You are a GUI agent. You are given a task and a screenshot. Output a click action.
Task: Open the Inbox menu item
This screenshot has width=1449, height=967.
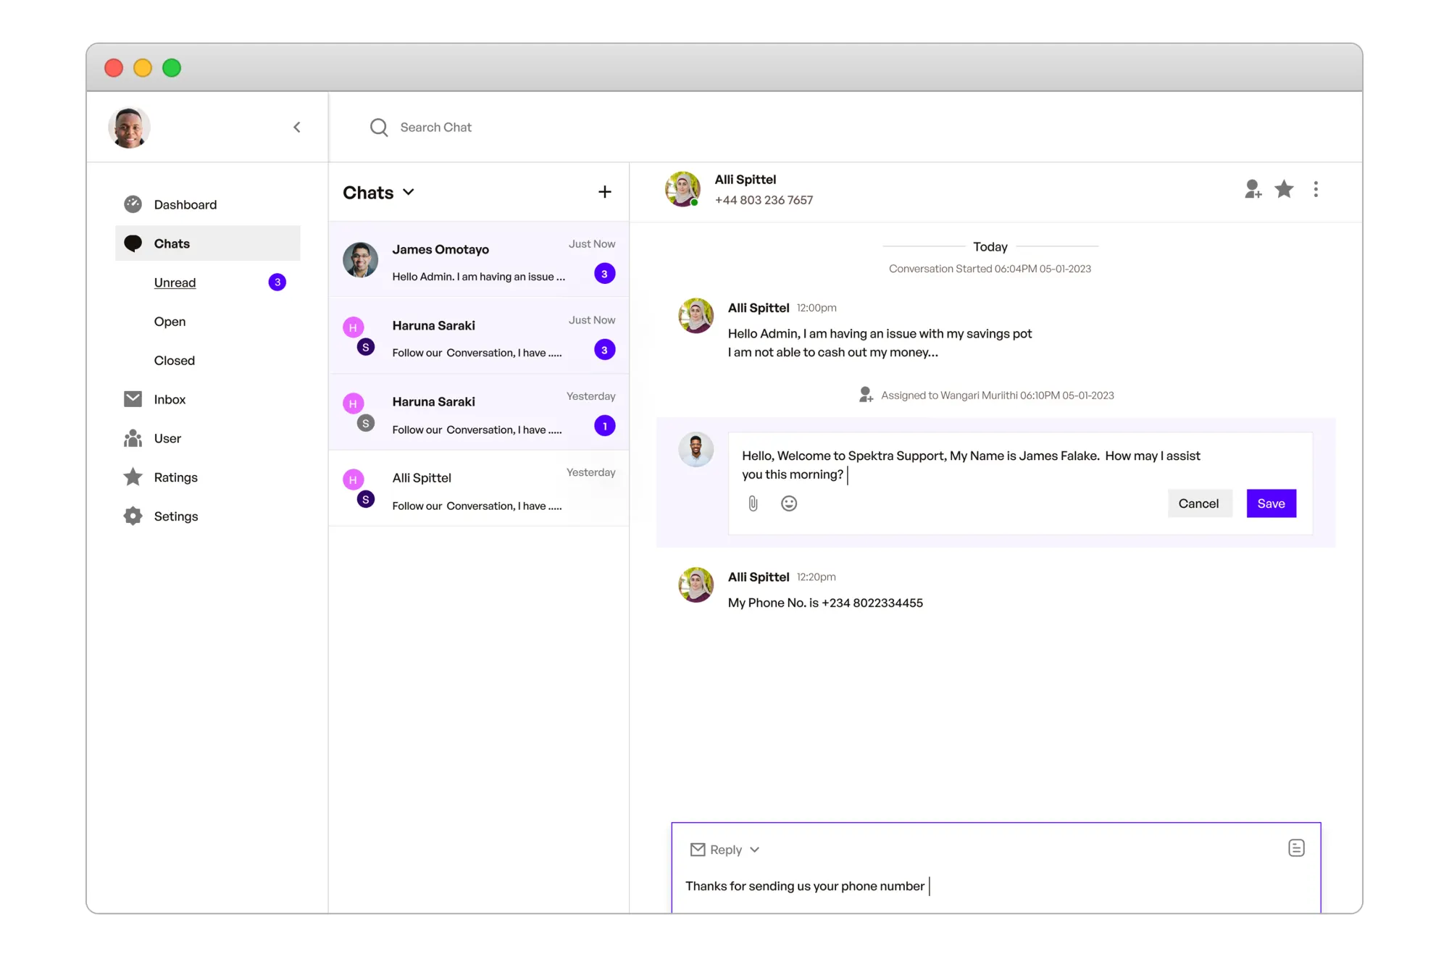(x=208, y=399)
